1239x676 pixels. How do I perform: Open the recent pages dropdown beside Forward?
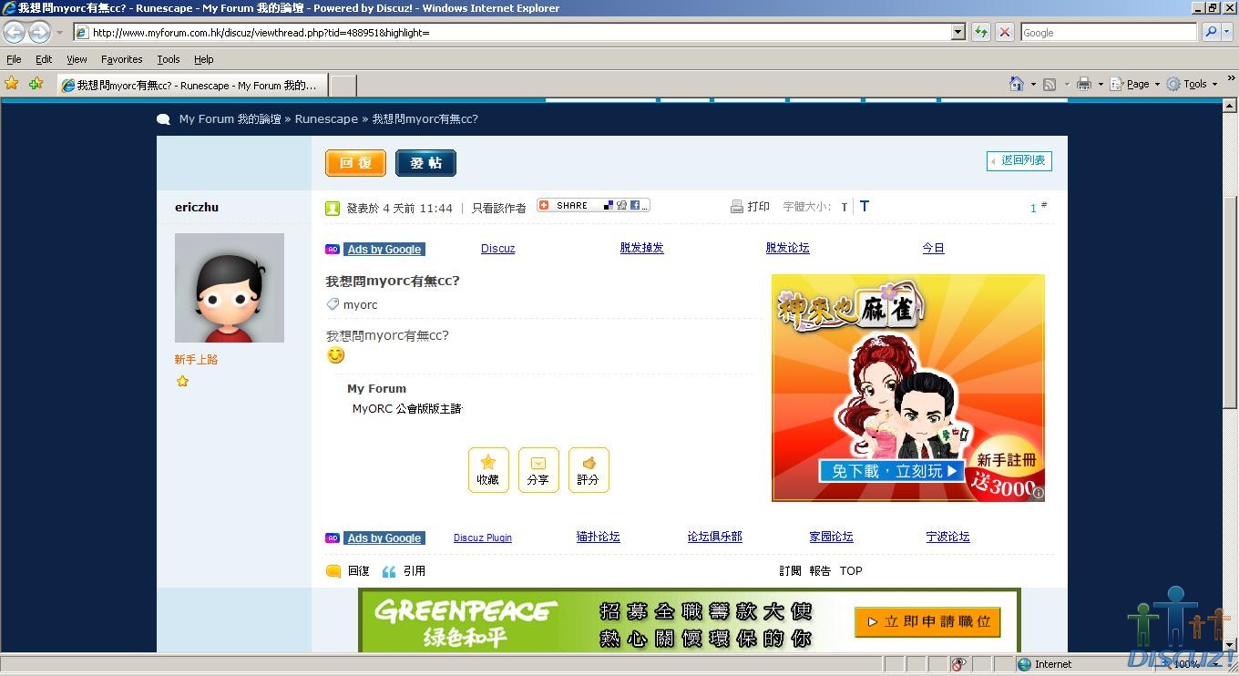[x=60, y=33]
